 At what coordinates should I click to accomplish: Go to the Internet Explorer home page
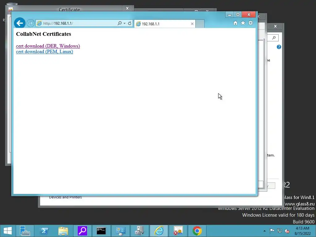[x=235, y=23]
